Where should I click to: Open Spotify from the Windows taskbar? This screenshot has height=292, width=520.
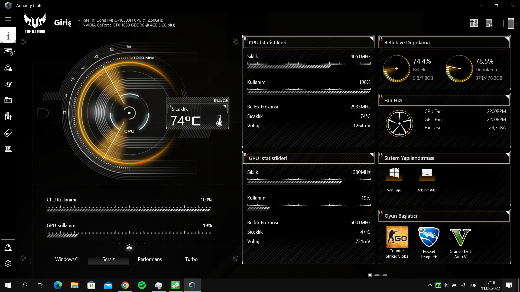(142, 285)
